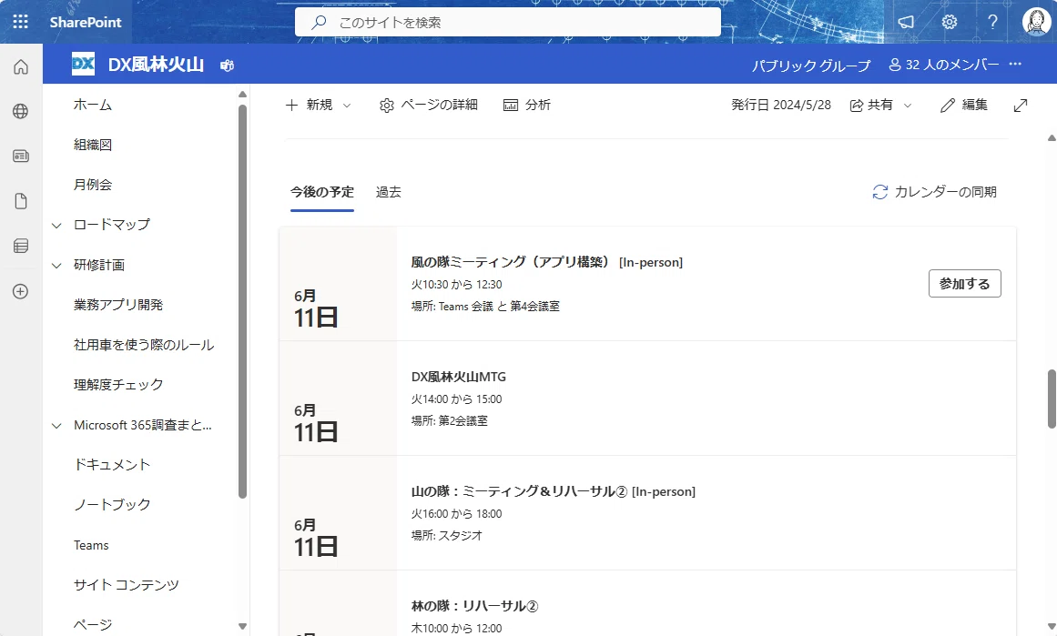The width and height of the screenshot is (1057, 636).
Task: Open 社用車を使う際のルール link
Action: (x=144, y=345)
